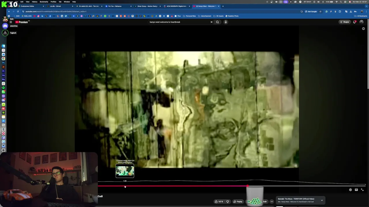Screen dimensions: 369x207
Task: Click the page vertical scrollbar
Action: coord(368,55)
